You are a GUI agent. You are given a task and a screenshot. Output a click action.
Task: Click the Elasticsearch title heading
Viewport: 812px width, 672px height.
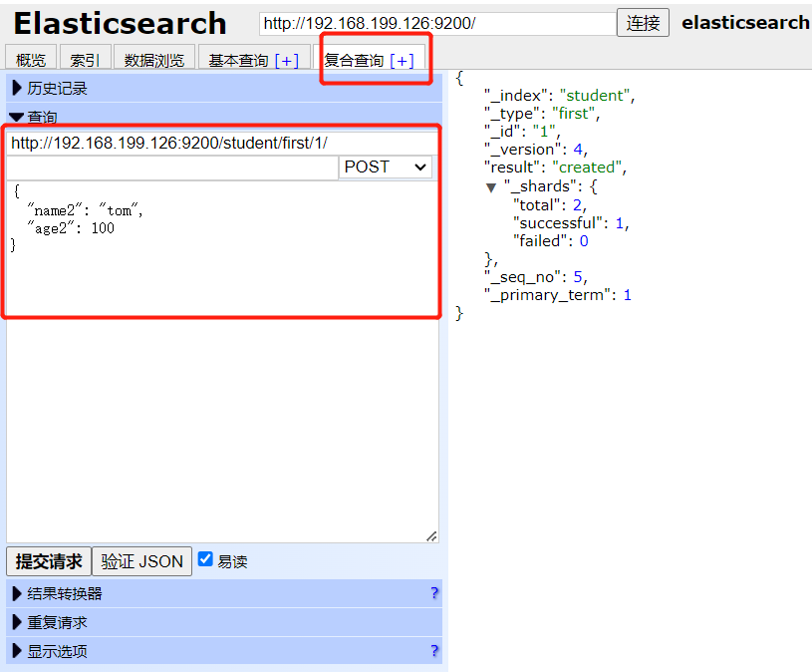[x=121, y=23]
